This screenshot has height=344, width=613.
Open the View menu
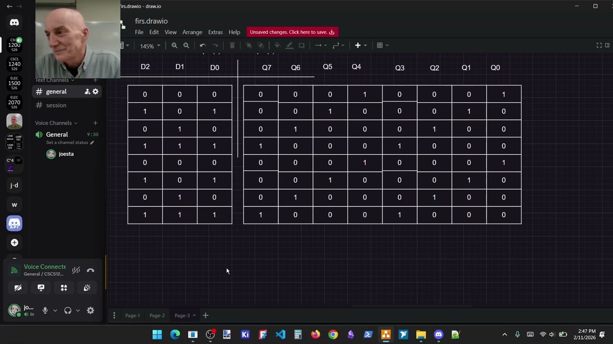coord(170,32)
